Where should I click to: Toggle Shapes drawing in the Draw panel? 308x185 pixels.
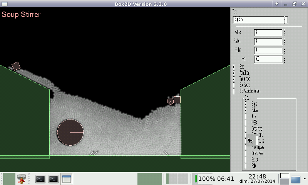point(246,104)
